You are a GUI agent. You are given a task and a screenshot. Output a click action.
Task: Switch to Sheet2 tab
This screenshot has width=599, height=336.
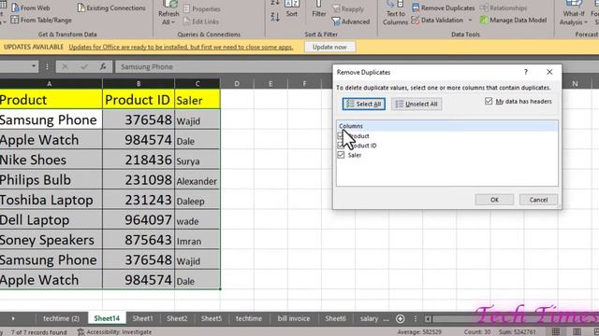pyautogui.click(x=177, y=318)
